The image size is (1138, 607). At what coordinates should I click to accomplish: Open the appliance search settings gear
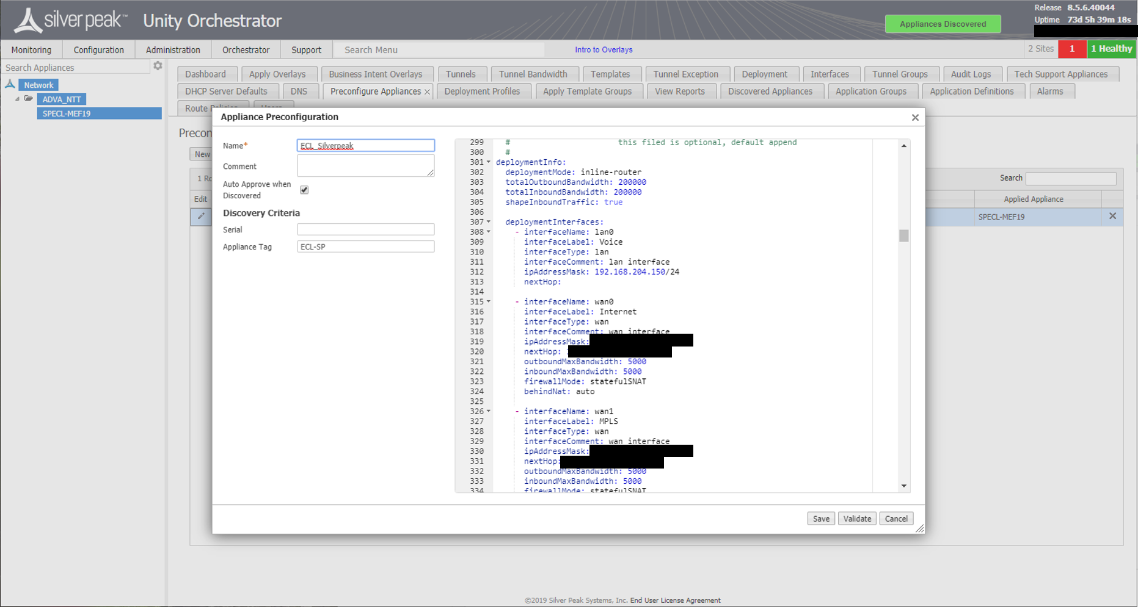point(158,66)
